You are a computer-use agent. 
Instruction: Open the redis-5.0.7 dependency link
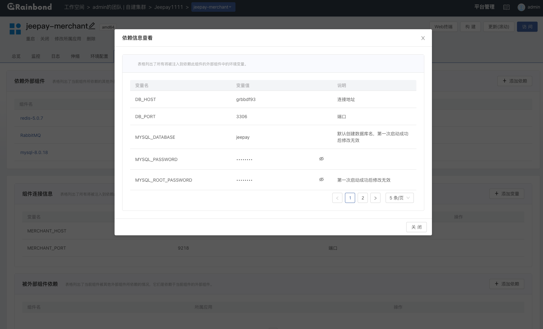coord(32,118)
